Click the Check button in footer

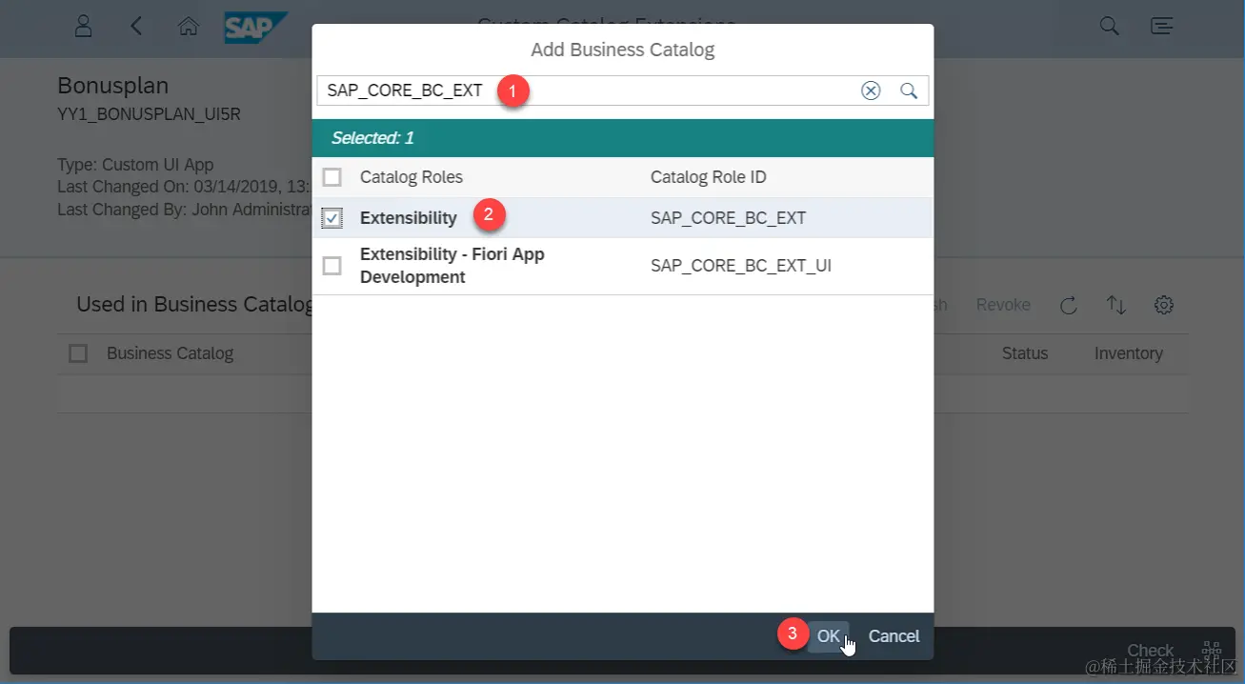tap(1150, 651)
